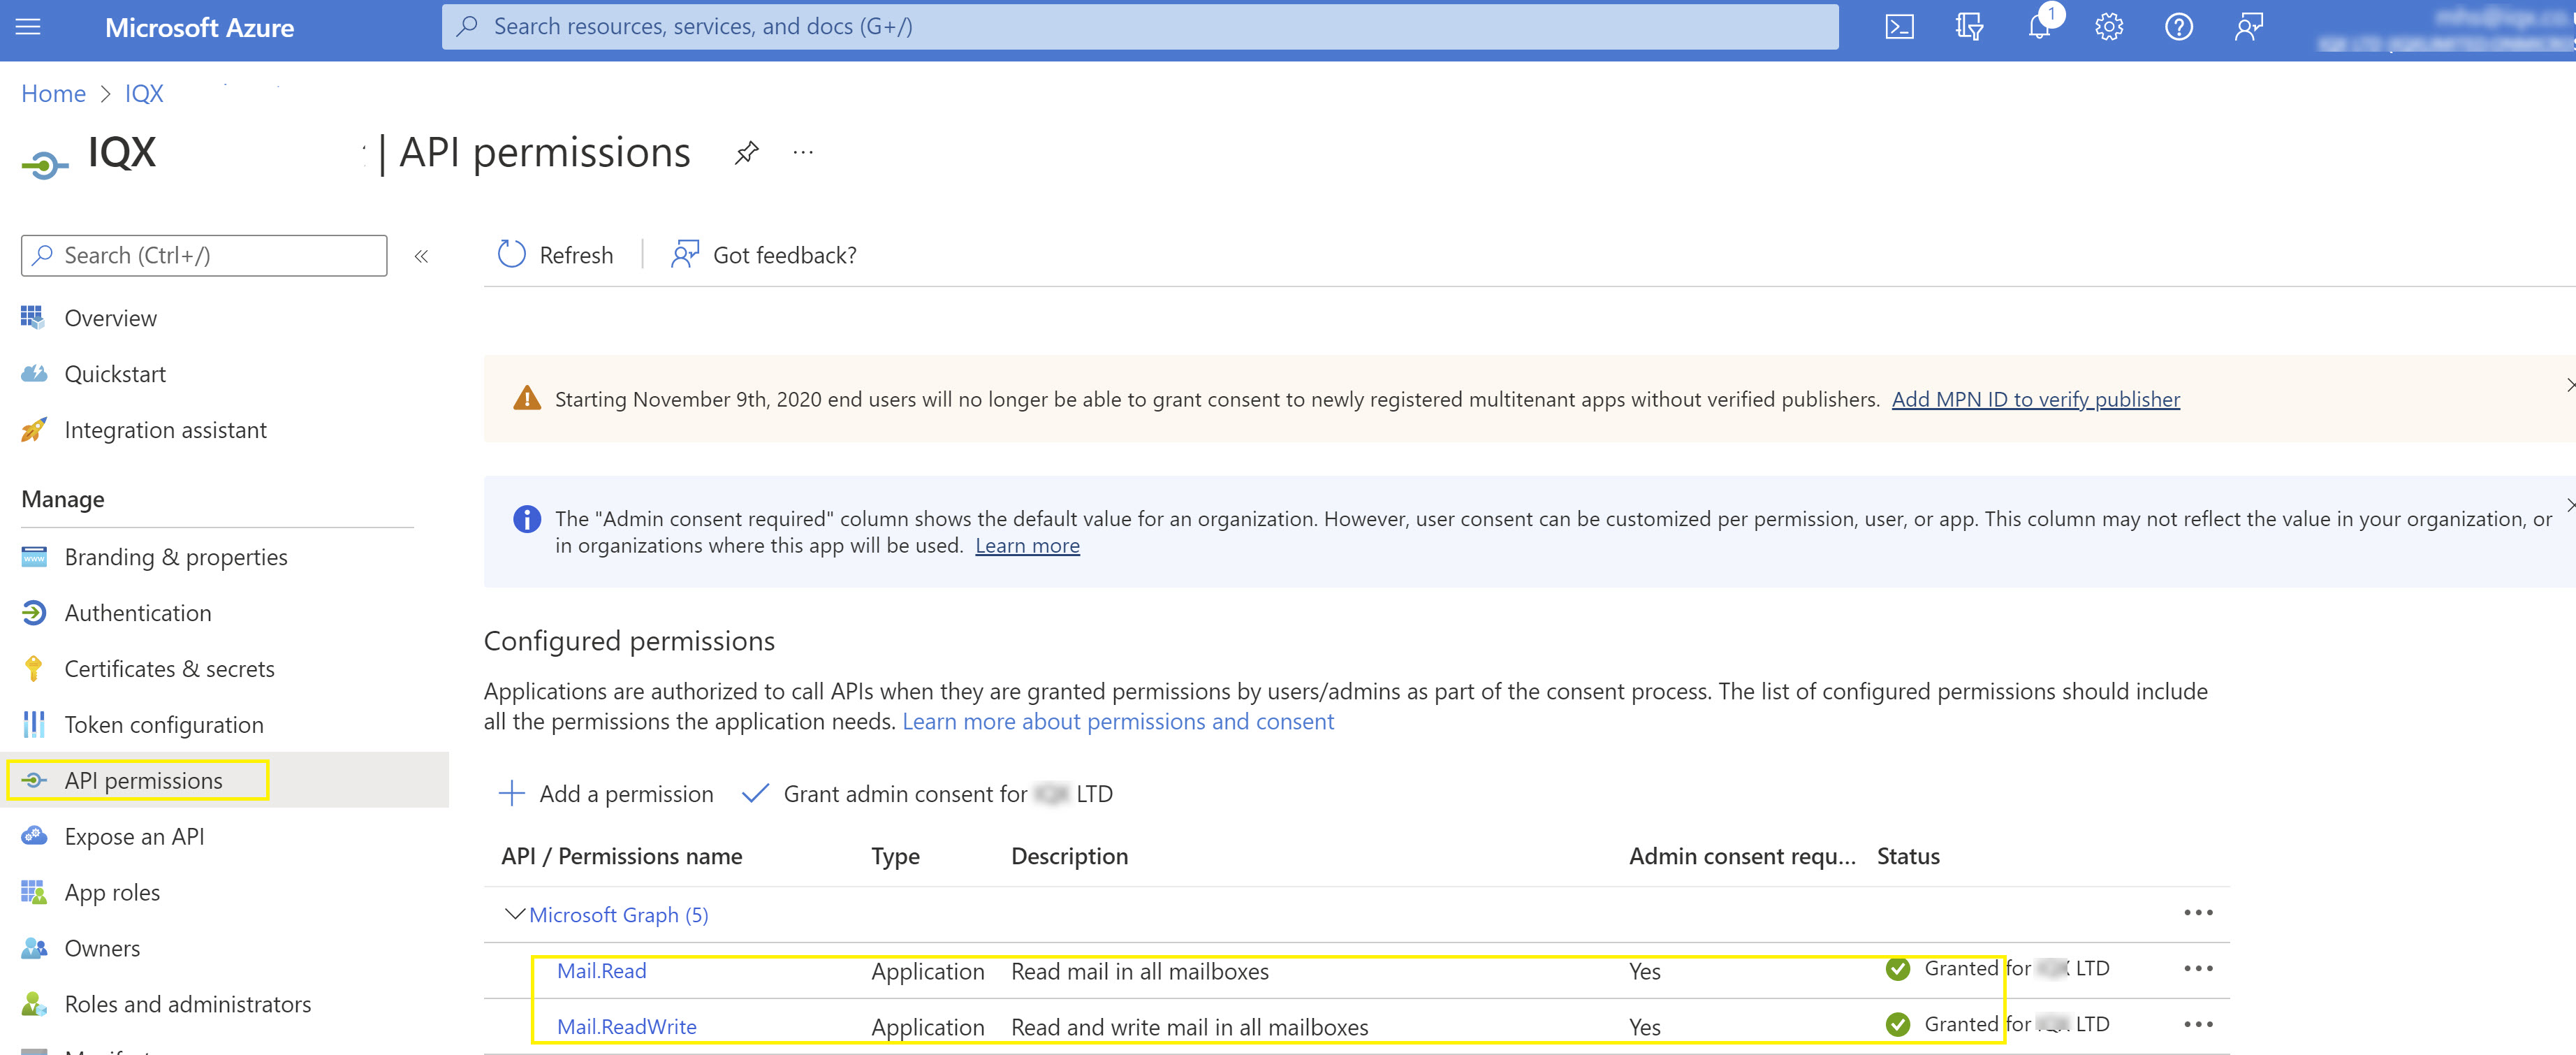Open Directories and subscriptions filter icon
The height and width of the screenshot is (1055, 2576).
click(1969, 27)
